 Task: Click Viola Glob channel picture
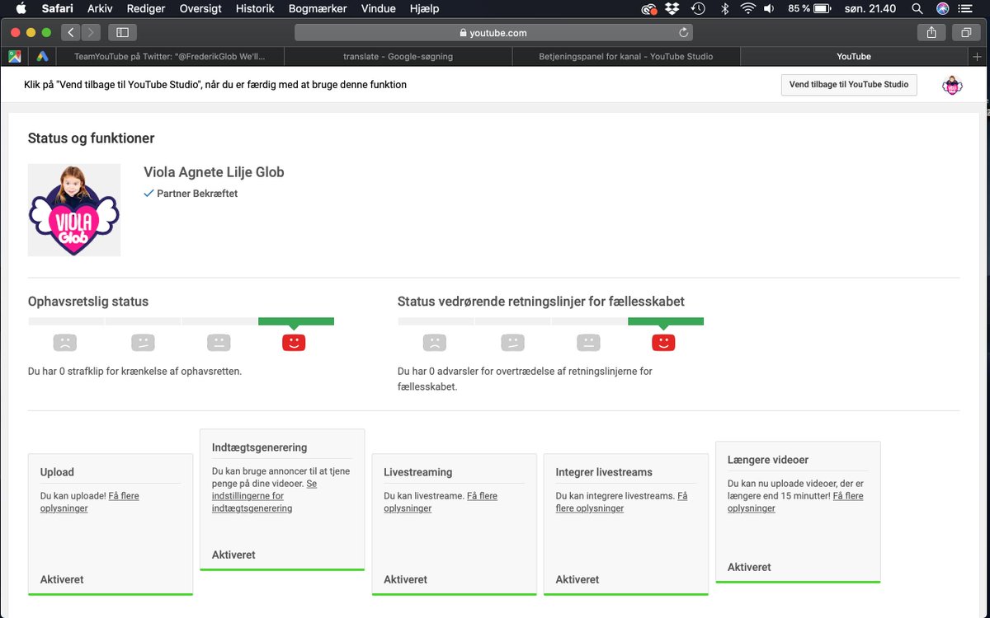[x=74, y=210]
